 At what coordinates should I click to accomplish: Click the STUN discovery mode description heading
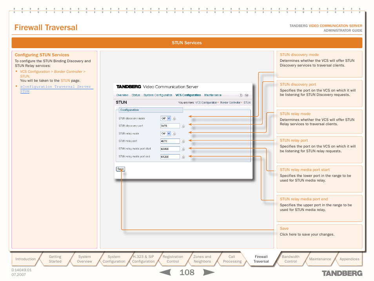coord(299,55)
